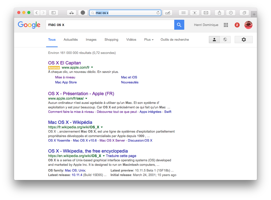Image resolution: width=271 pixels, height=200 pixels.
Task: Switch to global results with the globe icon
Action: click(225, 39)
